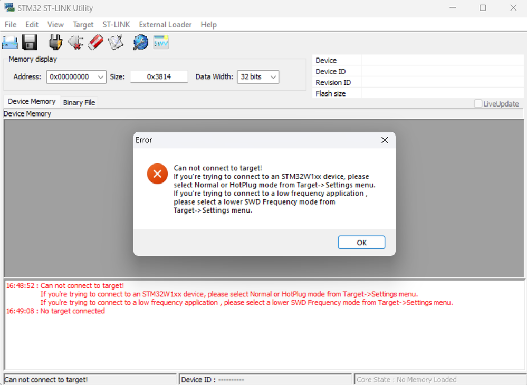Save memory with the Save disk icon
Image resolution: width=527 pixels, height=385 pixels.
[30, 42]
